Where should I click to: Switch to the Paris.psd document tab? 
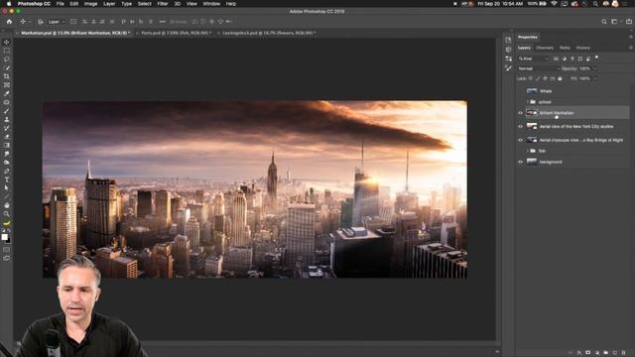177,33
